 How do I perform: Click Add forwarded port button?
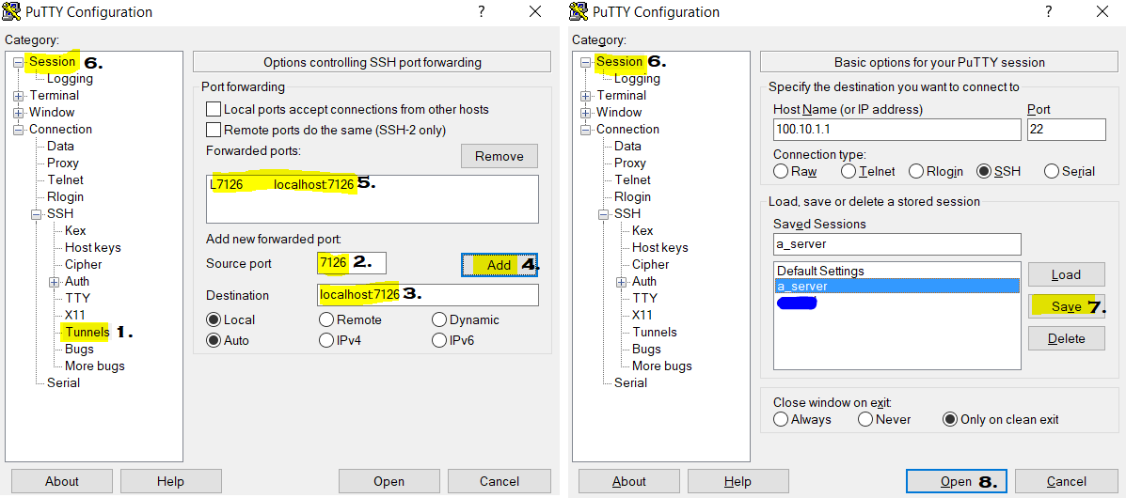pos(500,265)
